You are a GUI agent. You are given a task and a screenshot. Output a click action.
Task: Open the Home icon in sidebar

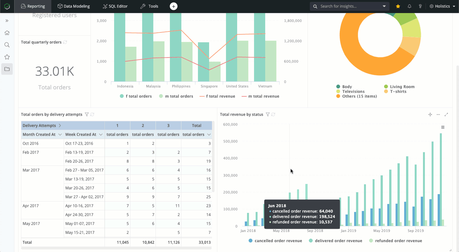(7, 33)
